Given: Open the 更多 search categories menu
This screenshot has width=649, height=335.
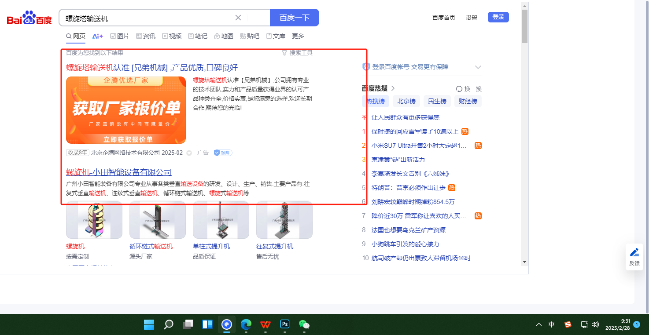Looking at the screenshot, I should (298, 36).
